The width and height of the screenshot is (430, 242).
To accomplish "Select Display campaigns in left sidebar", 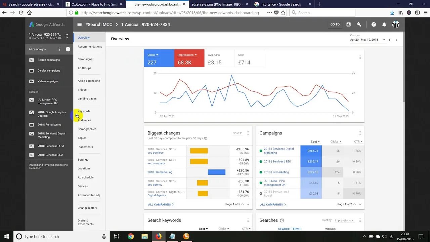I will pyautogui.click(x=49, y=71).
